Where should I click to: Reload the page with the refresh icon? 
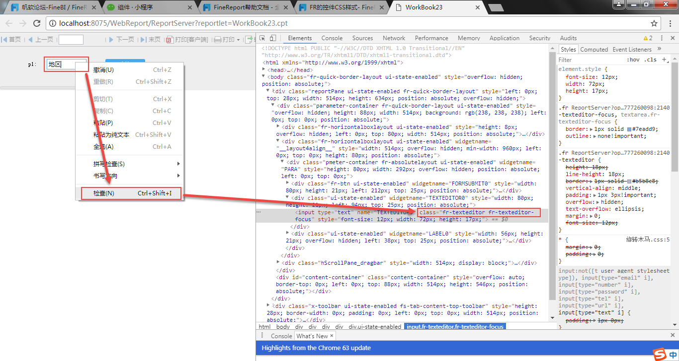tap(37, 23)
